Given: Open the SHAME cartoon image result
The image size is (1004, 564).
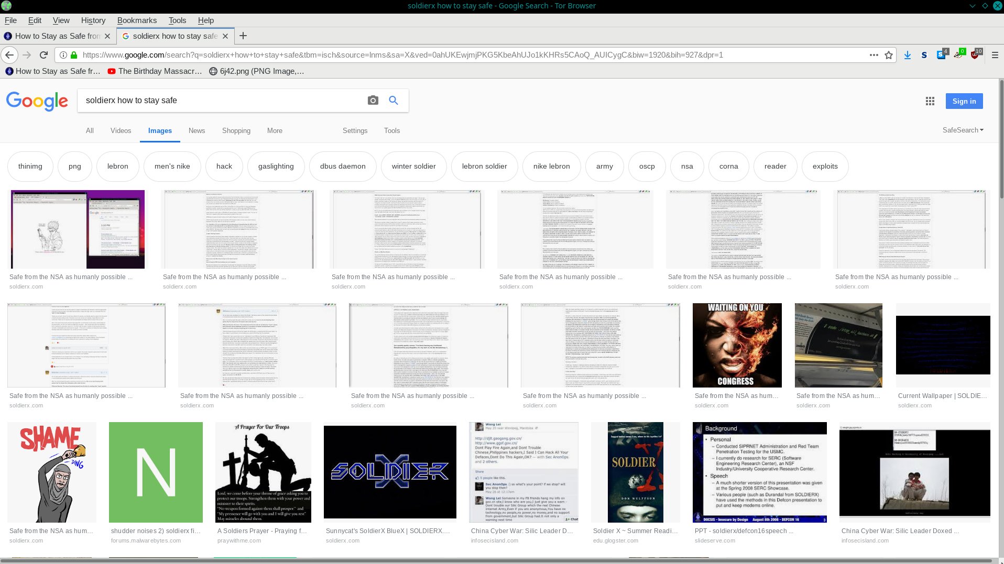Looking at the screenshot, I should (x=52, y=472).
